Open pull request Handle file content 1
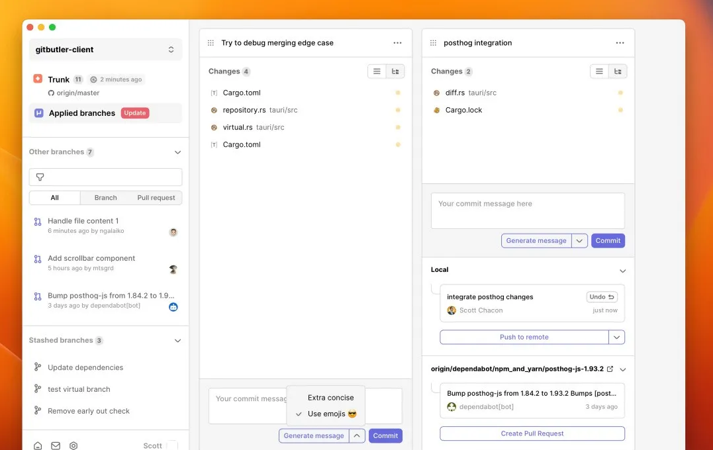This screenshot has width=713, height=450. (105, 226)
